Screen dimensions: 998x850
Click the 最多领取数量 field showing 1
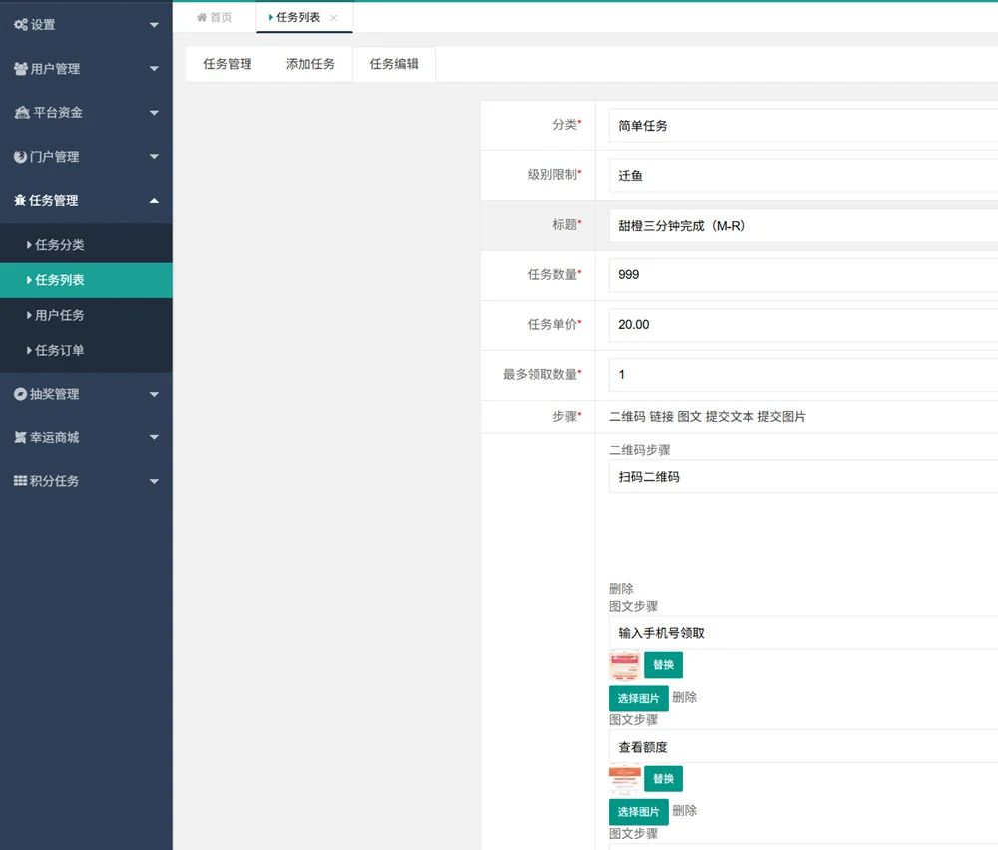pyautogui.click(x=803, y=374)
